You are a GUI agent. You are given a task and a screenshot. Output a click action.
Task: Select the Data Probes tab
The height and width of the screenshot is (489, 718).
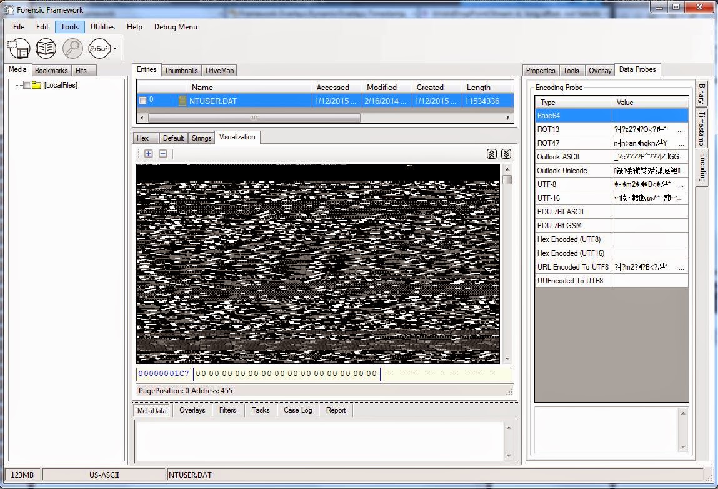coord(637,69)
